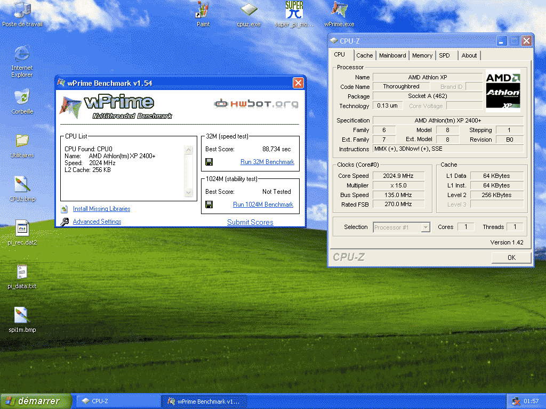The height and width of the screenshot is (409, 546).
Task: Click CPU List scrollbar up arrow
Action: coord(188,150)
